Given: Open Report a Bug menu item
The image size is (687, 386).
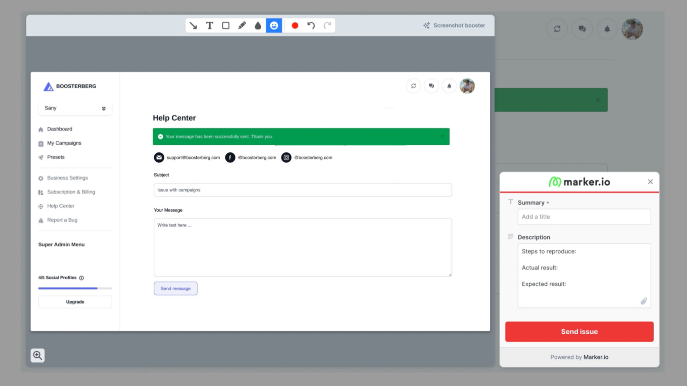Looking at the screenshot, I should (x=62, y=220).
